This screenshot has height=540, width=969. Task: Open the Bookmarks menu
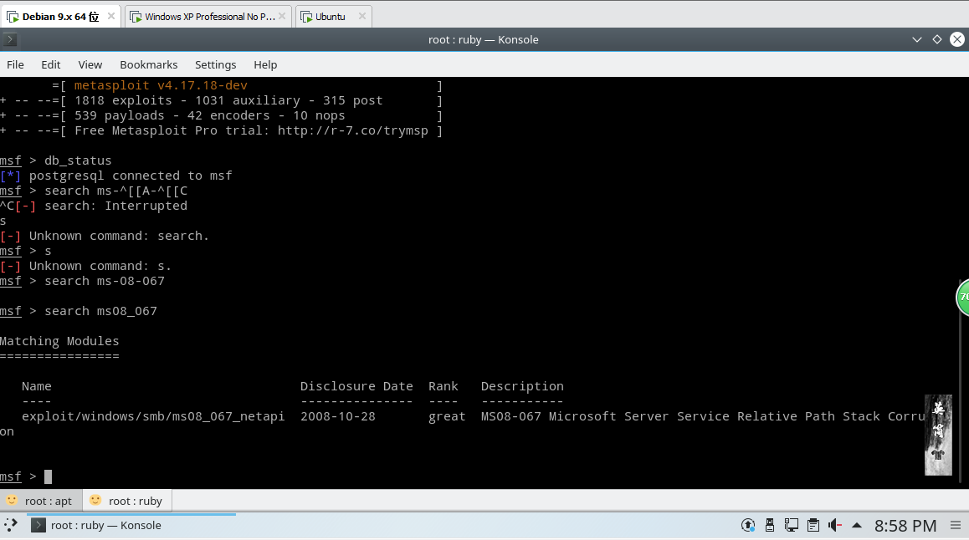(x=148, y=65)
